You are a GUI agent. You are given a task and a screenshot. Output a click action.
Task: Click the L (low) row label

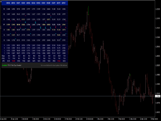coord(4,51)
